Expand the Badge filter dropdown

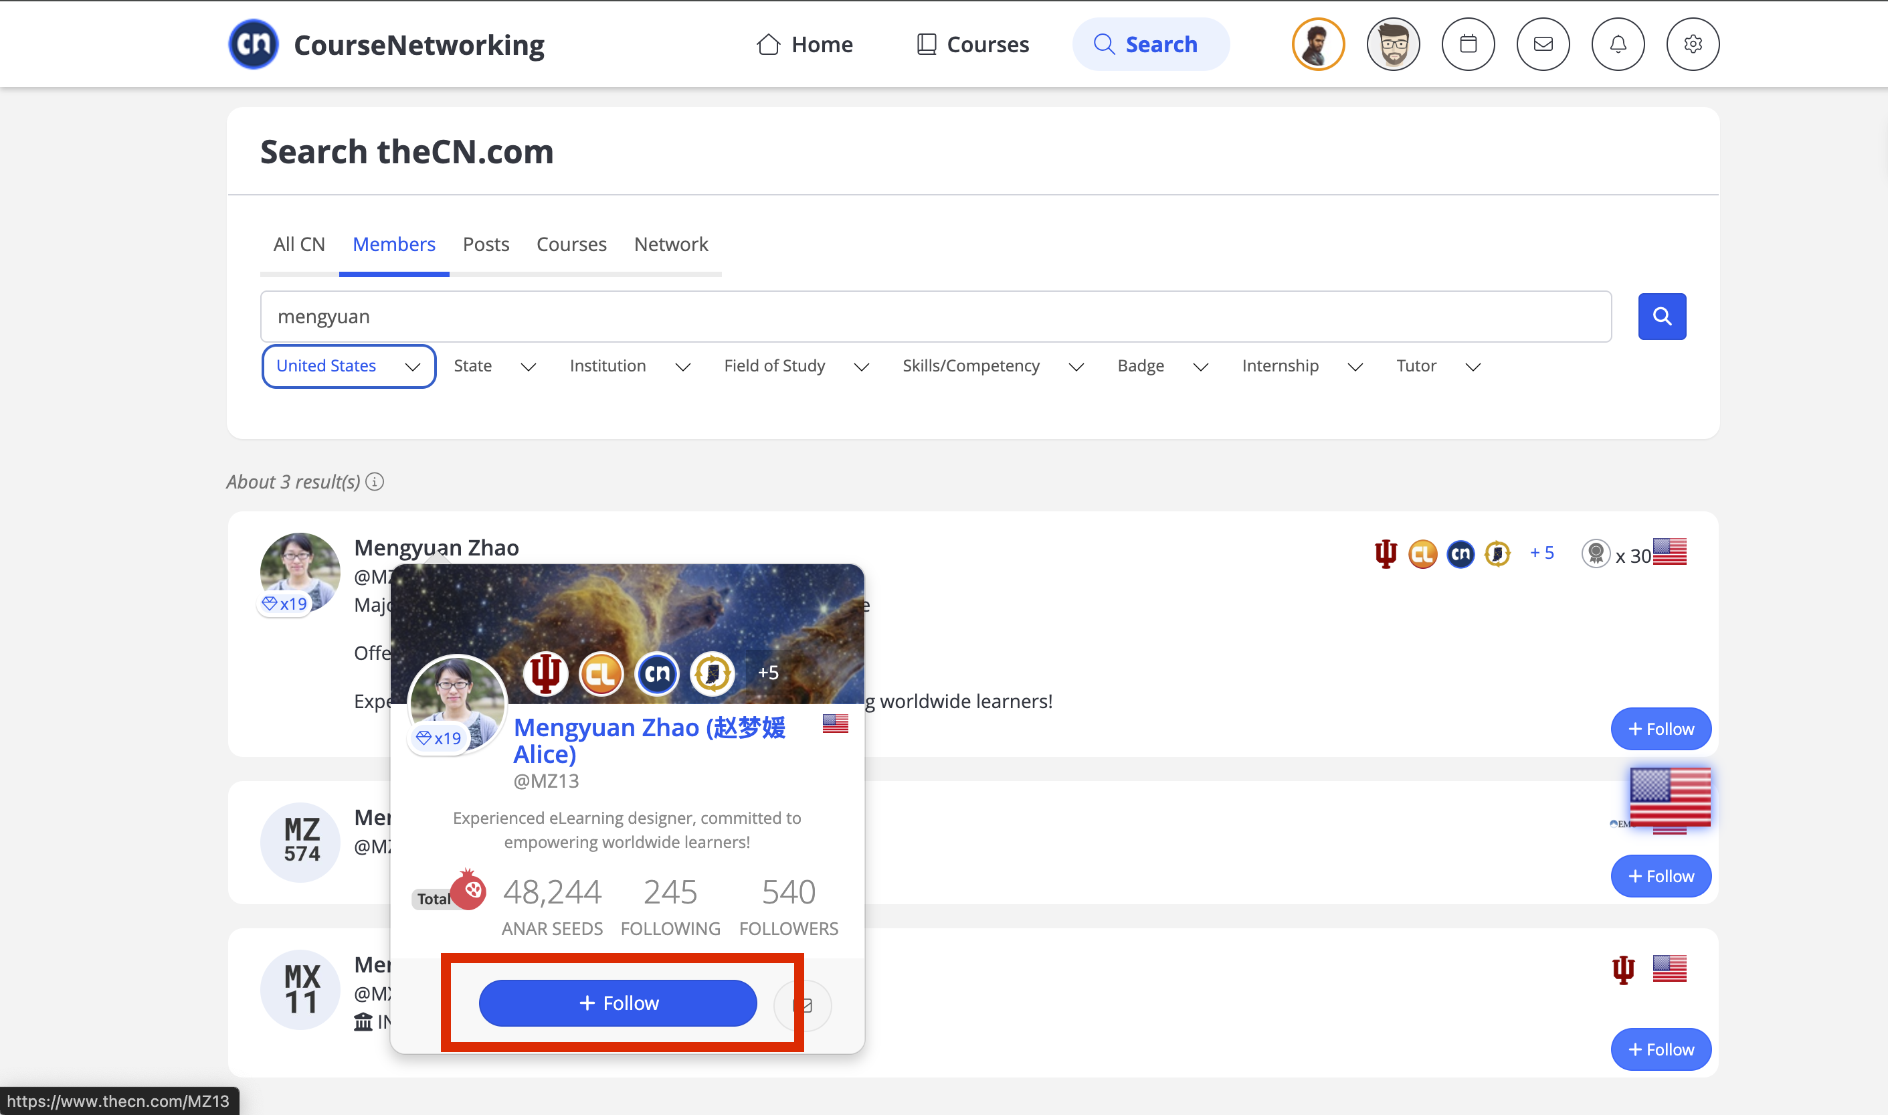click(1163, 366)
